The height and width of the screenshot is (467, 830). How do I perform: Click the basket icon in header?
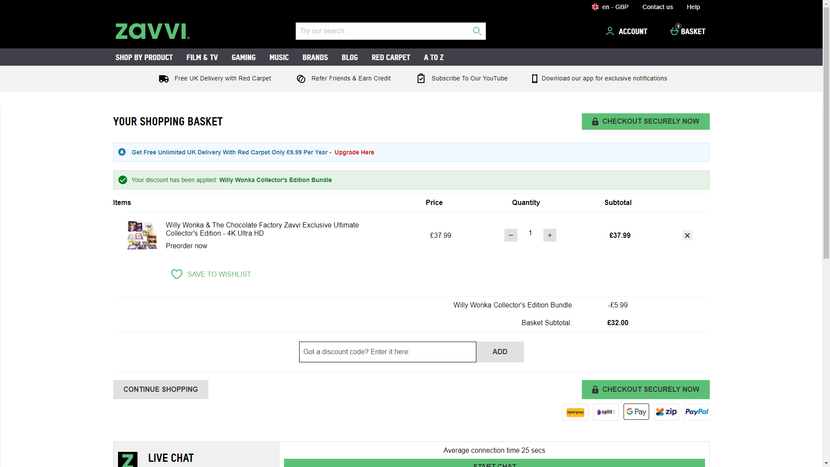click(674, 31)
